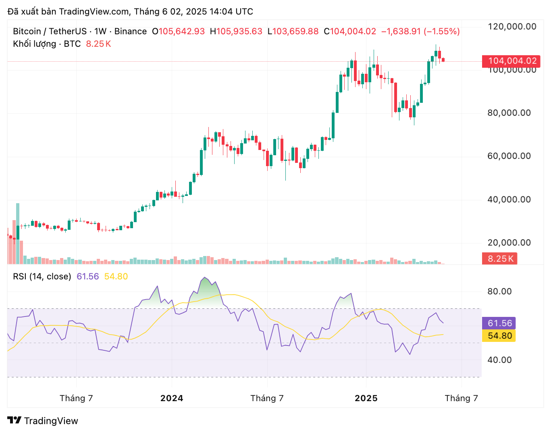The height and width of the screenshot is (433, 551).
Task: Click the 40.00 level on RSI axis
Action: click(499, 360)
